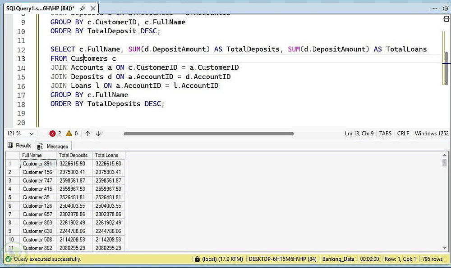Open the tab overflow ellipsis menu
Screen dimensions: 451x268
pyautogui.click(x=435, y=8)
